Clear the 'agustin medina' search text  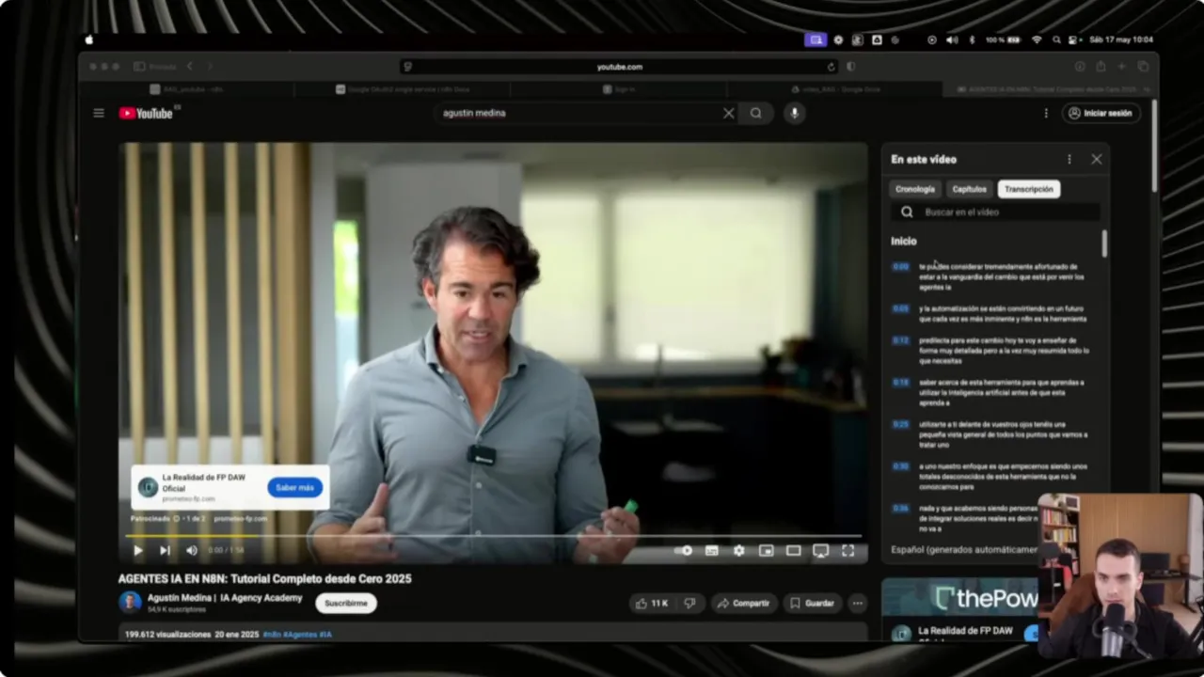coord(728,113)
